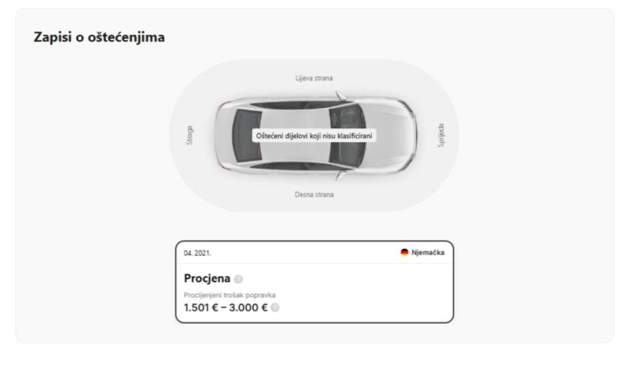Click the info icon beside the repair cost range
Screen dimensions: 628x366
(275, 307)
